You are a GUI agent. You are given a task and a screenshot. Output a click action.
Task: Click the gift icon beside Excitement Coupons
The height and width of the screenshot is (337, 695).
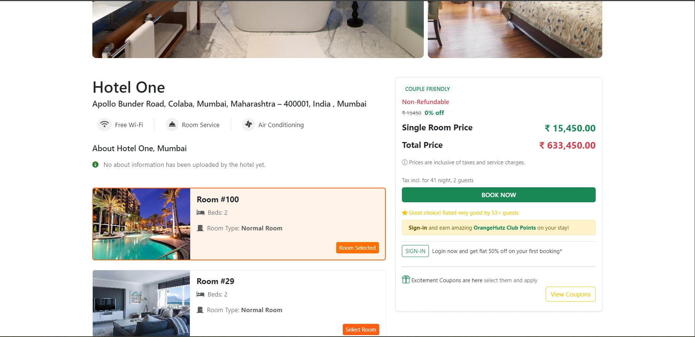(406, 280)
